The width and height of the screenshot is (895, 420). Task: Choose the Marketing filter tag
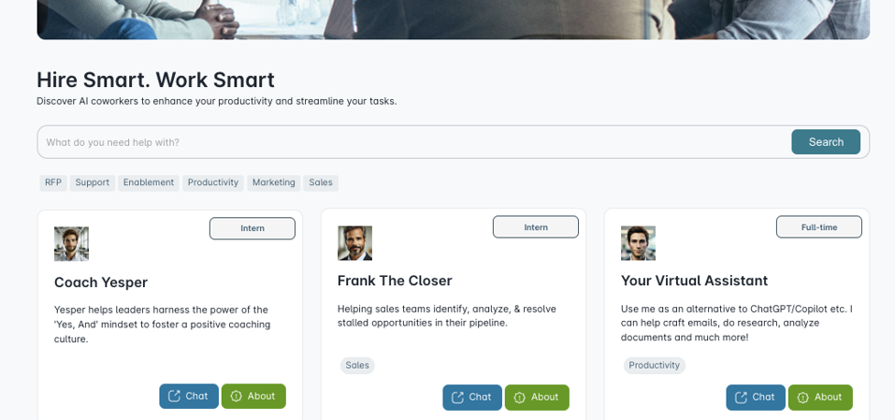click(x=273, y=182)
